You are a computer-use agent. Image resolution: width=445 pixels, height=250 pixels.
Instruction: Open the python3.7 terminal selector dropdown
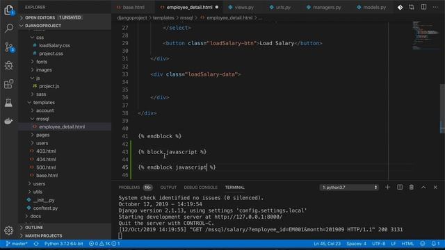click(x=349, y=187)
